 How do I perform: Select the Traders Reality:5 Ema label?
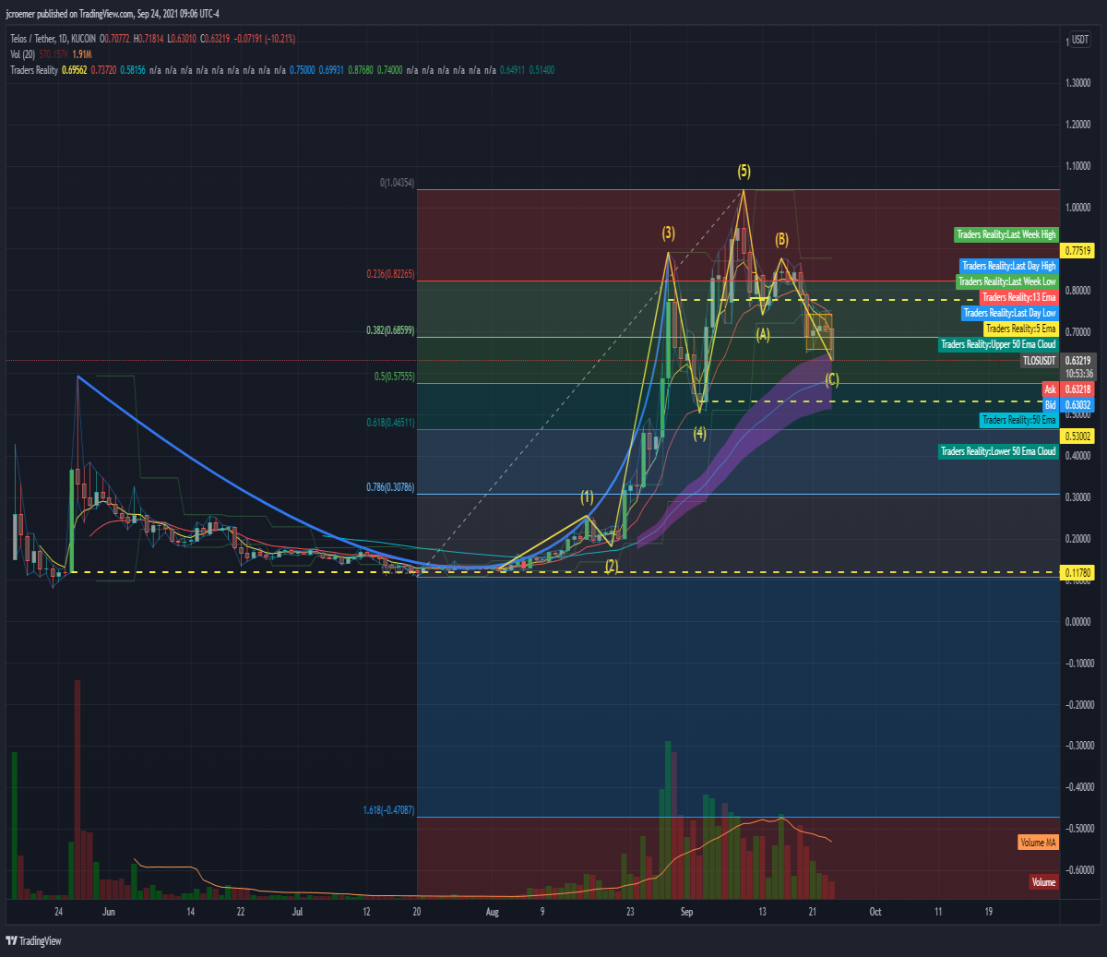[x=1020, y=329]
